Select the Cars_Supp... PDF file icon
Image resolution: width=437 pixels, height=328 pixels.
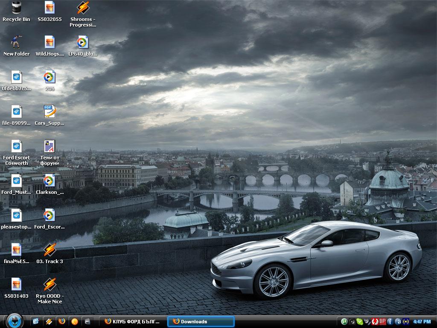click(50, 112)
